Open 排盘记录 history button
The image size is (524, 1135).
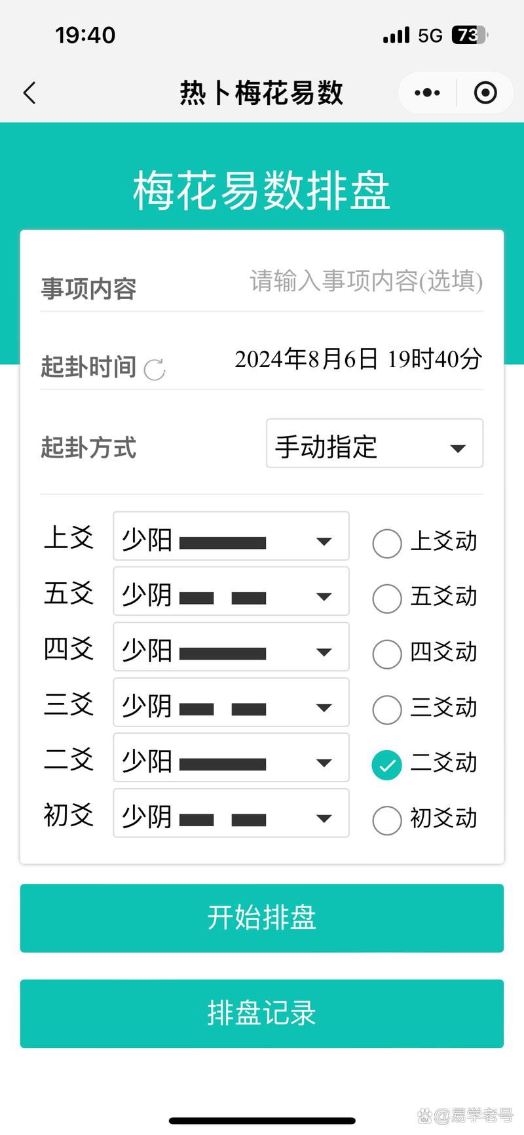coord(262,1014)
